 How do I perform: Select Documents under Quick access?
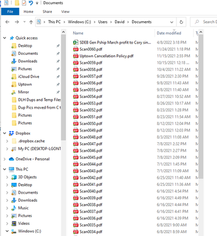(28, 53)
